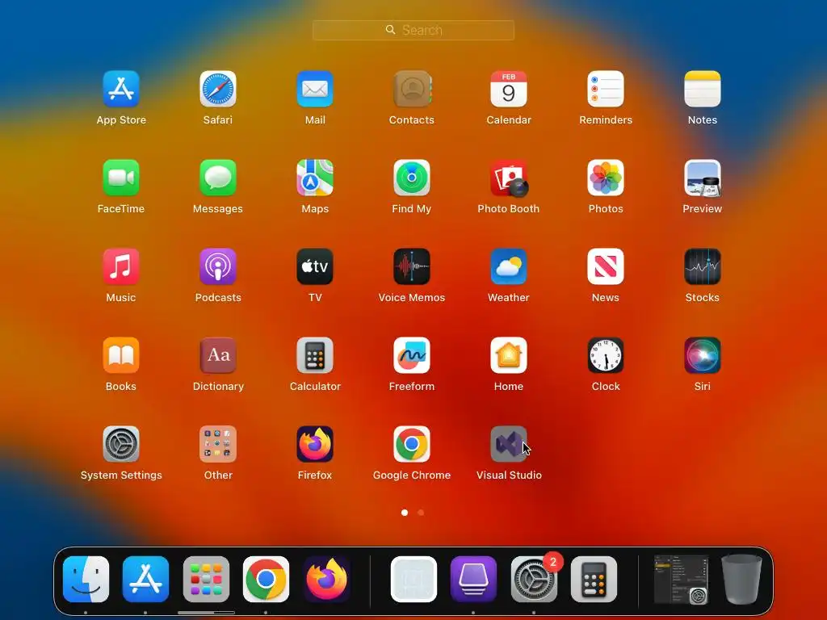Open Calendar showing Feb 9
Image resolution: width=827 pixels, height=620 pixels.
(509, 89)
